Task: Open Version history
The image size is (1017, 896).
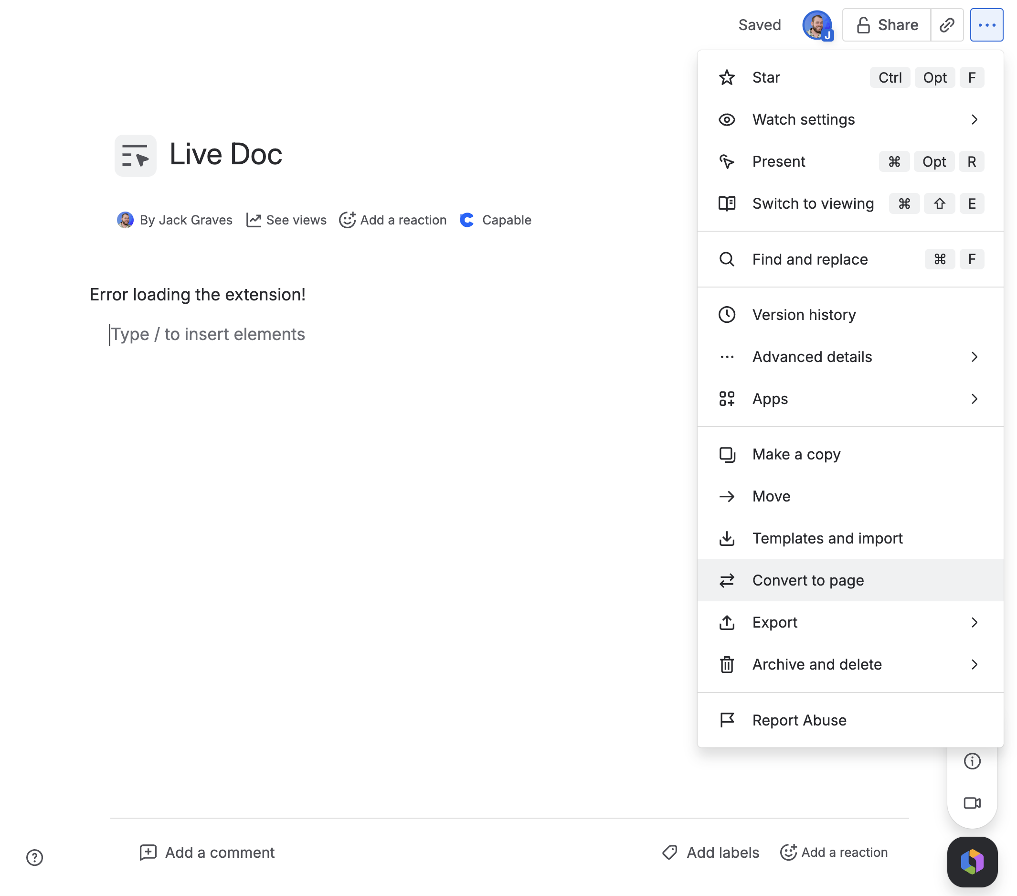Action: click(x=850, y=315)
